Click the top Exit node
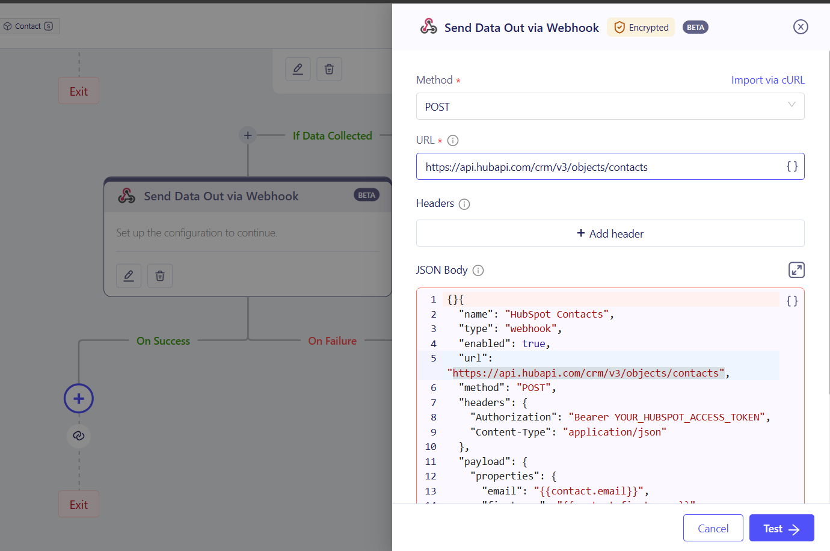This screenshot has height=551, width=830. click(79, 91)
